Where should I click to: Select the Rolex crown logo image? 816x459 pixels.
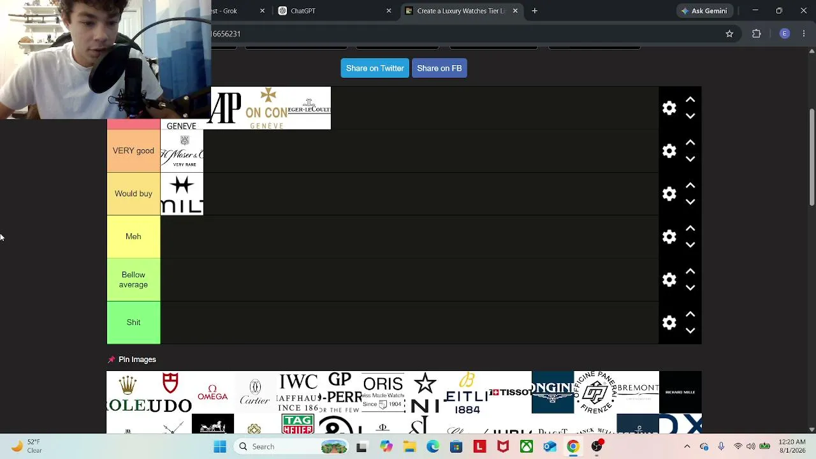click(x=127, y=392)
